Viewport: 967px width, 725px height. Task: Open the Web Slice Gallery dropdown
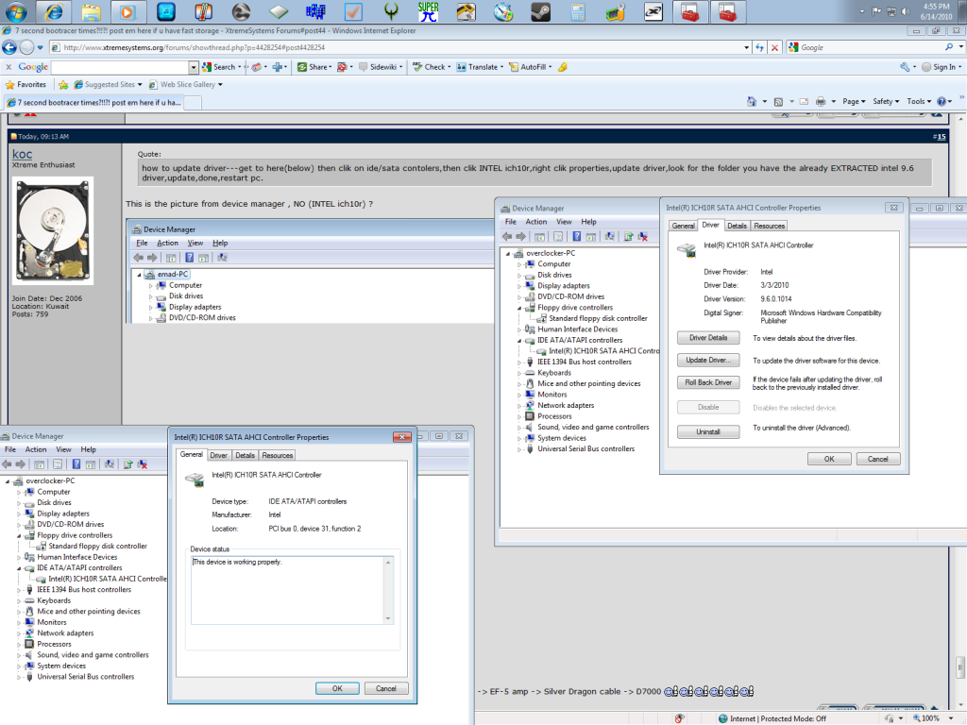pyautogui.click(x=220, y=84)
